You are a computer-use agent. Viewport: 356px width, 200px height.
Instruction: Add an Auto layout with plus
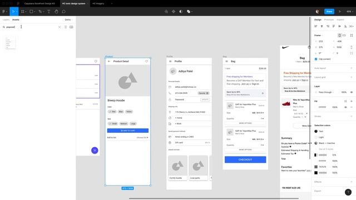[352, 68]
